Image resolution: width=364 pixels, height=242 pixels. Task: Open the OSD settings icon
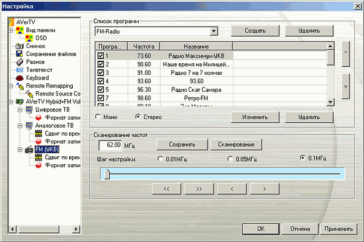[29, 38]
